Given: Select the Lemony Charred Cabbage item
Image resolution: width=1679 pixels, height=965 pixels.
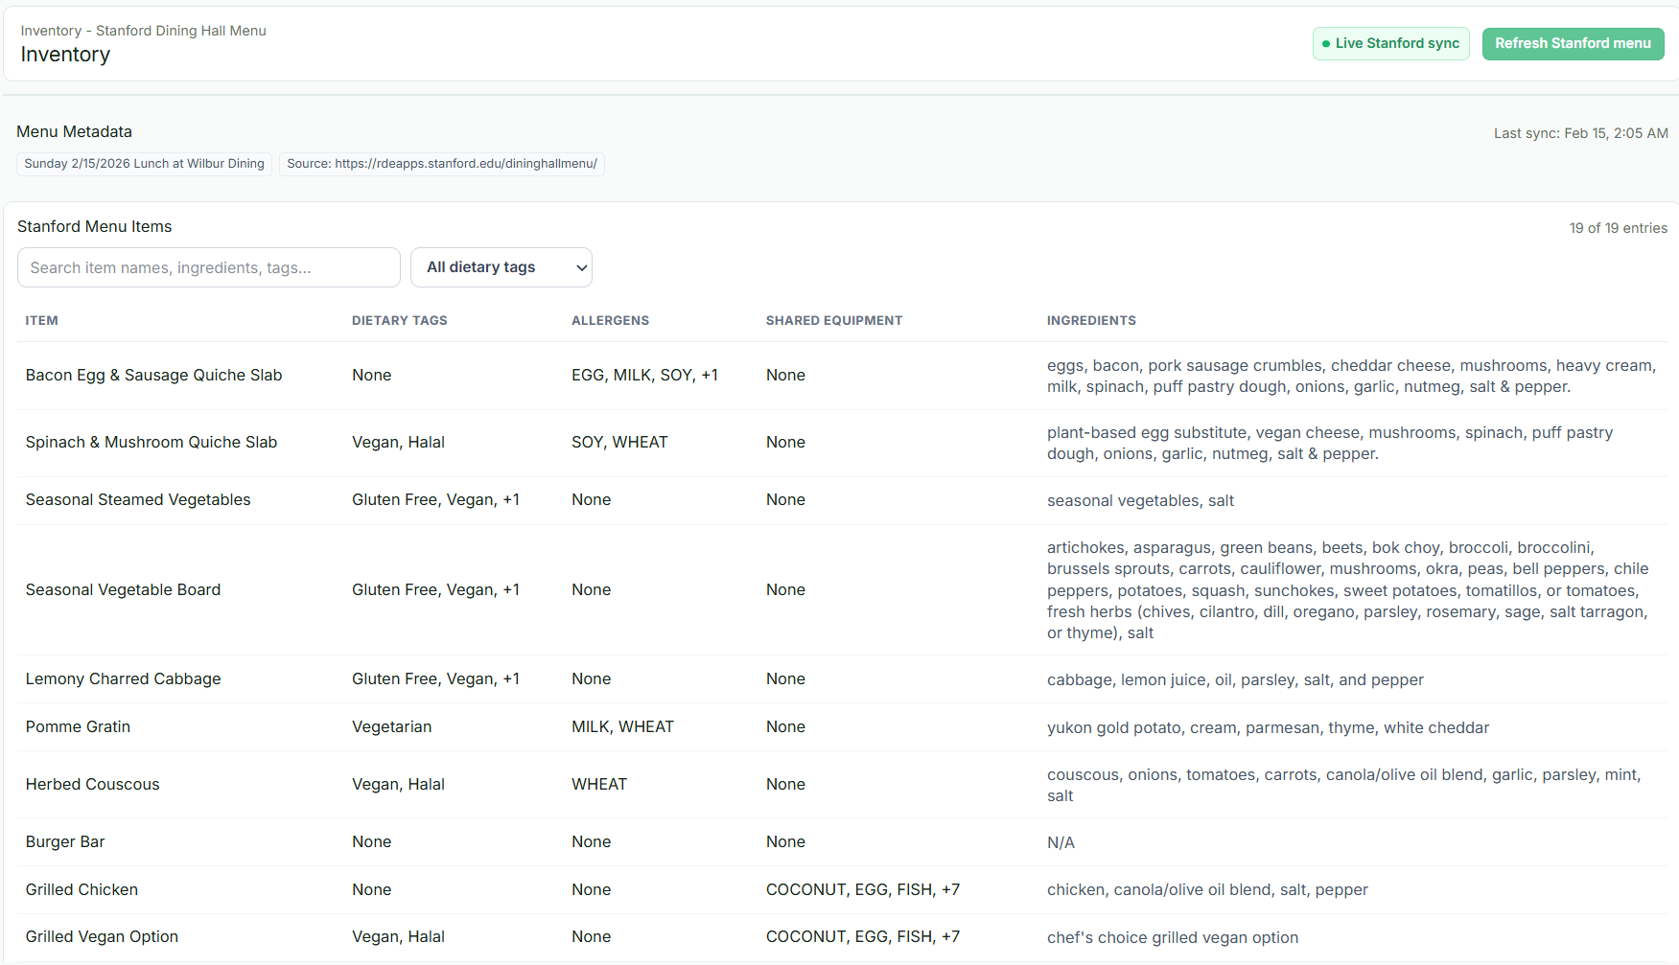Looking at the screenshot, I should click(124, 678).
